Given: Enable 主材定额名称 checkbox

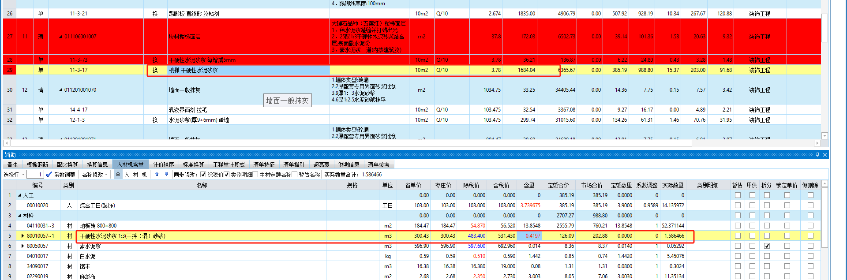Looking at the screenshot, I should [255, 175].
